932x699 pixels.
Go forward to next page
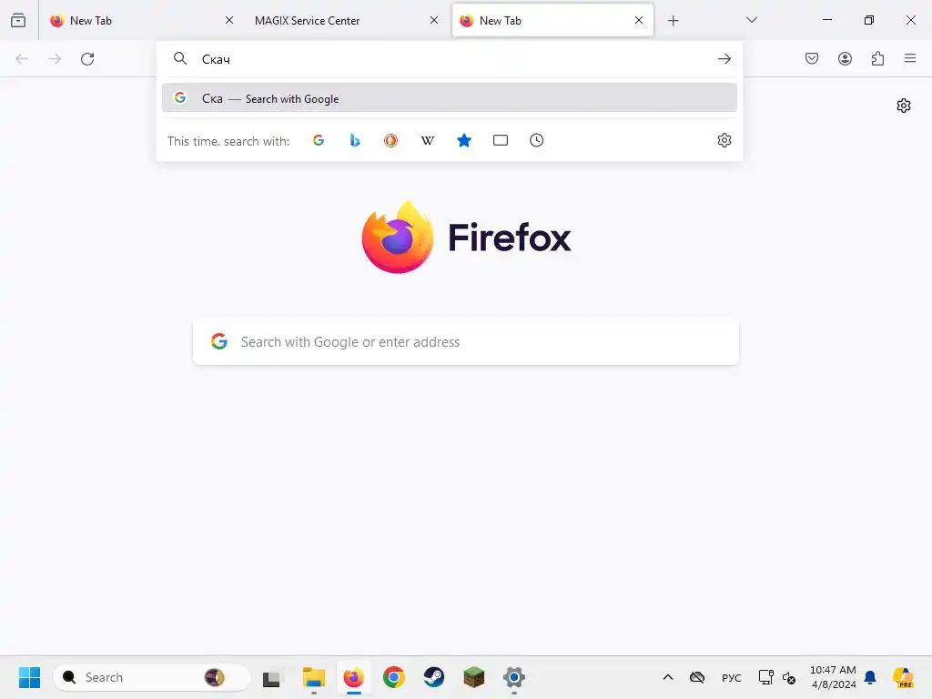click(x=55, y=59)
